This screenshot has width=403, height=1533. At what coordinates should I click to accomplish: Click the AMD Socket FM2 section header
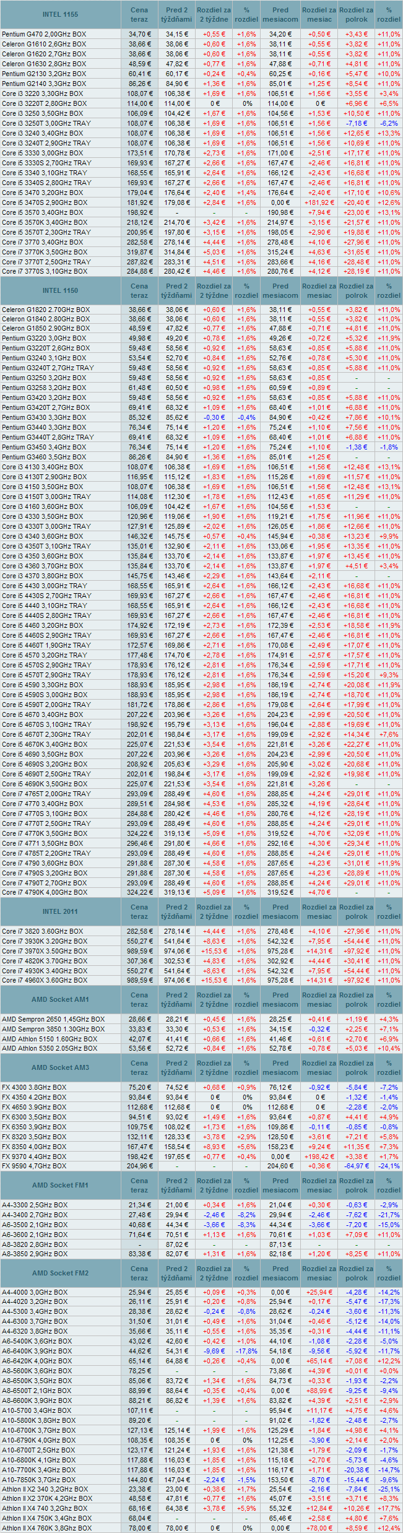point(61,1273)
